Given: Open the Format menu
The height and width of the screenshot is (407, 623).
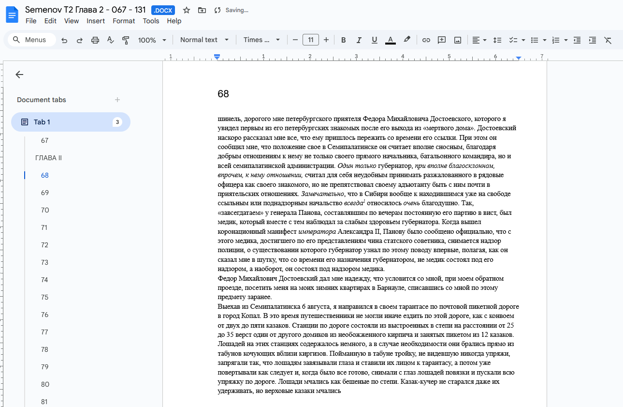Looking at the screenshot, I should pyautogui.click(x=124, y=21).
